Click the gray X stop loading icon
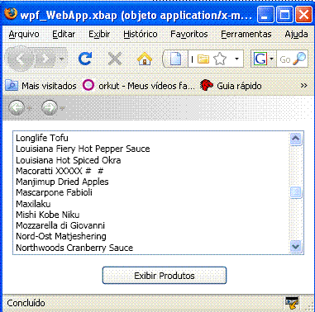This screenshot has height=312, width=315. tap(115, 59)
